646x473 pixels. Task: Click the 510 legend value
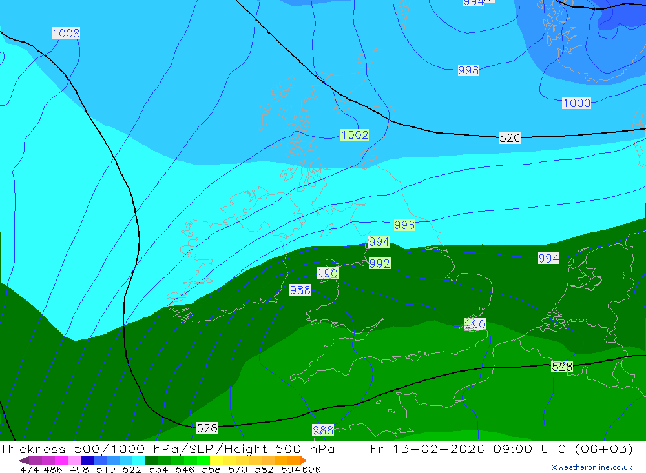point(106,470)
